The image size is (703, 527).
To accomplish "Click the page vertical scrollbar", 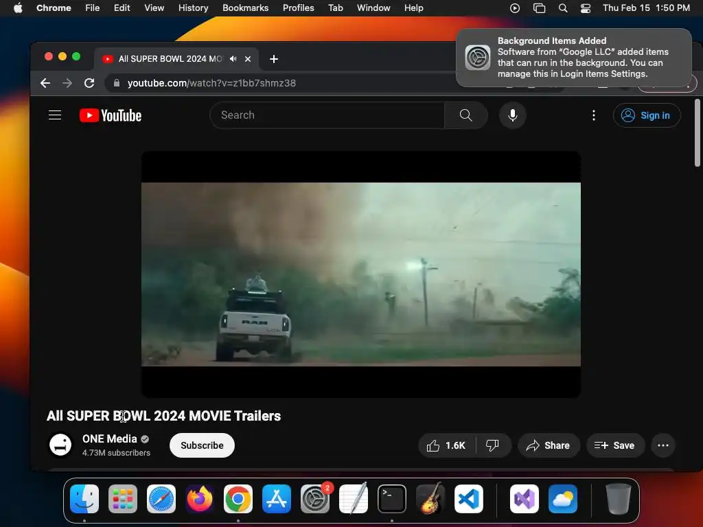I will pos(697,133).
